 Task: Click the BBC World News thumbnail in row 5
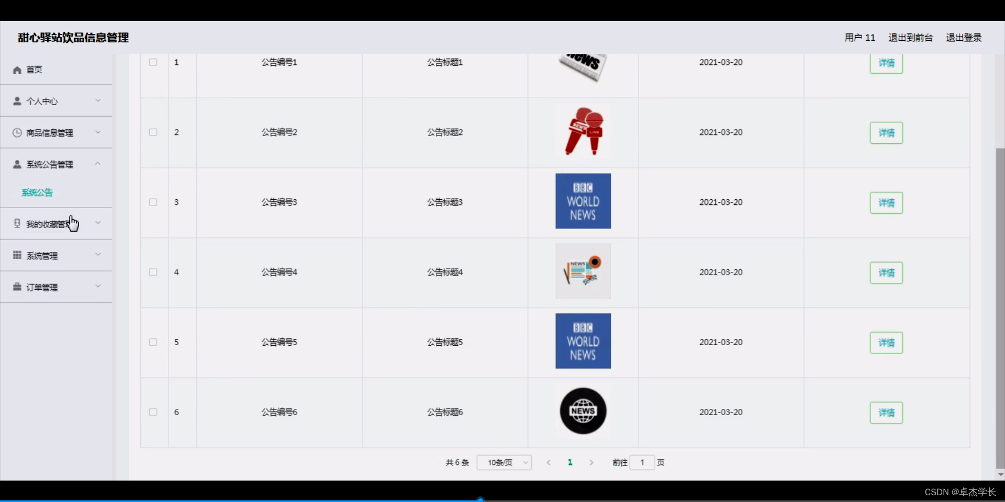[x=583, y=341]
